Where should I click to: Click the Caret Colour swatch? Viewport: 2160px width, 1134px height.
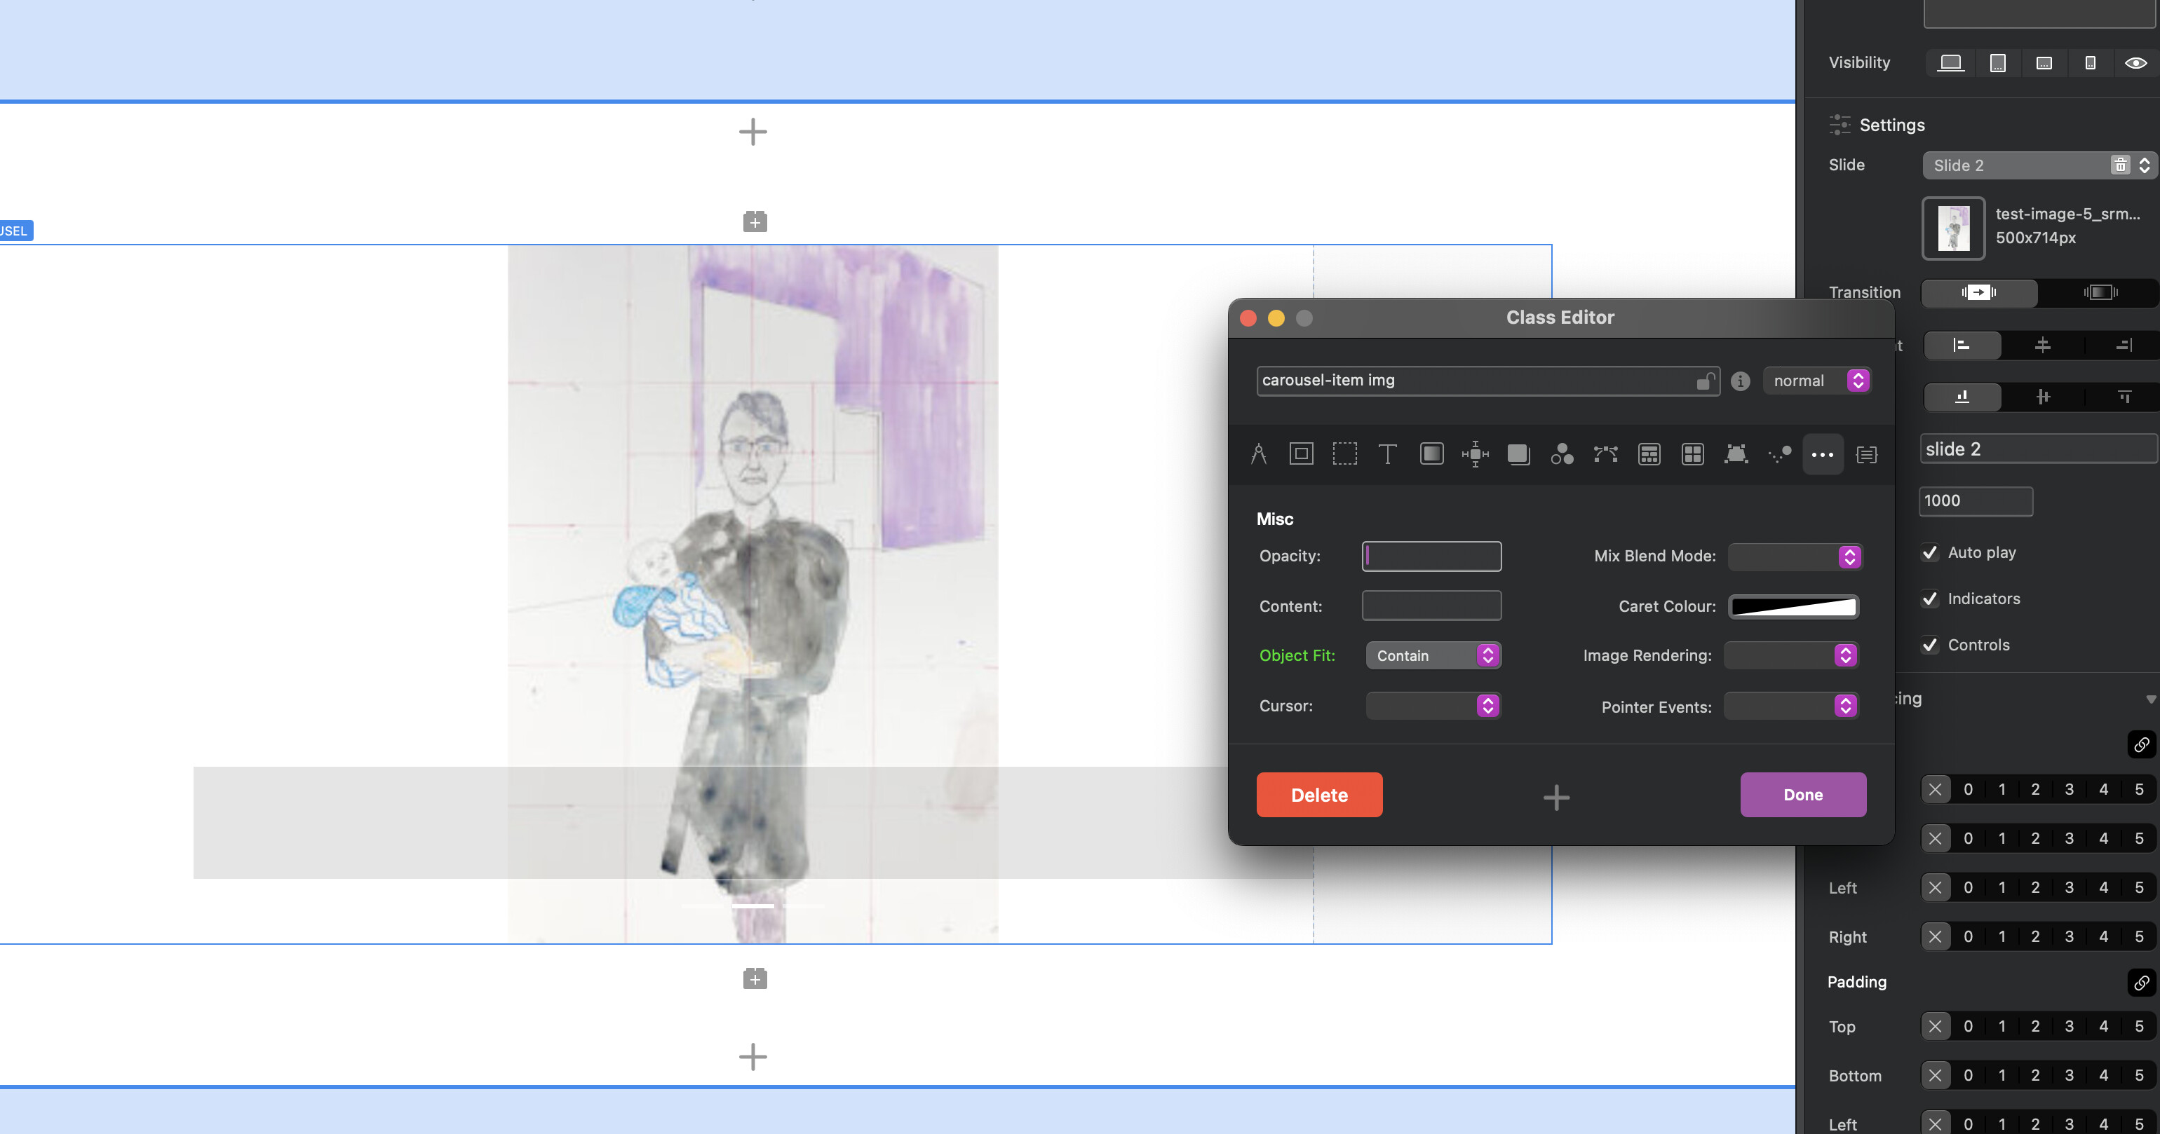[1794, 606]
